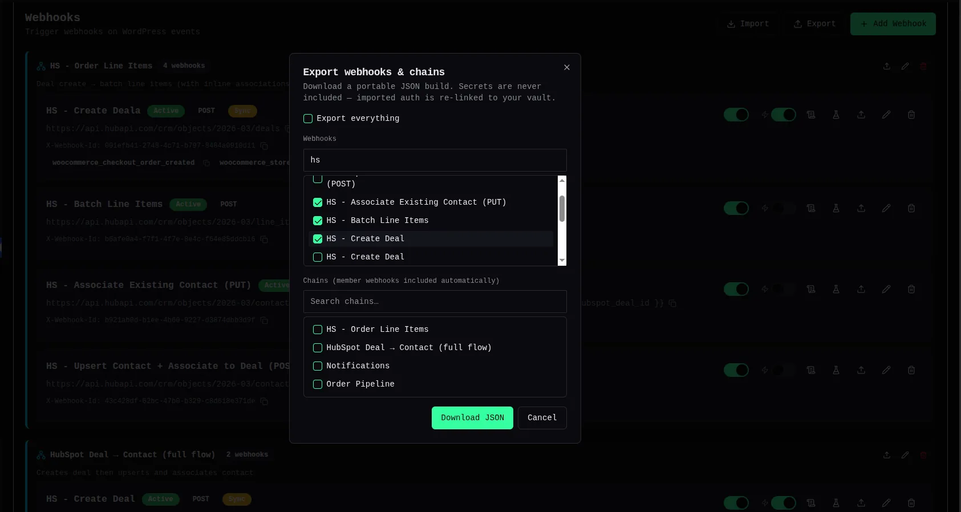Image resolution: width=961 pixels, height=512 pixels.
Task: Check the Notifications chain
Action: pyautogui.click(x=318, y=366)
